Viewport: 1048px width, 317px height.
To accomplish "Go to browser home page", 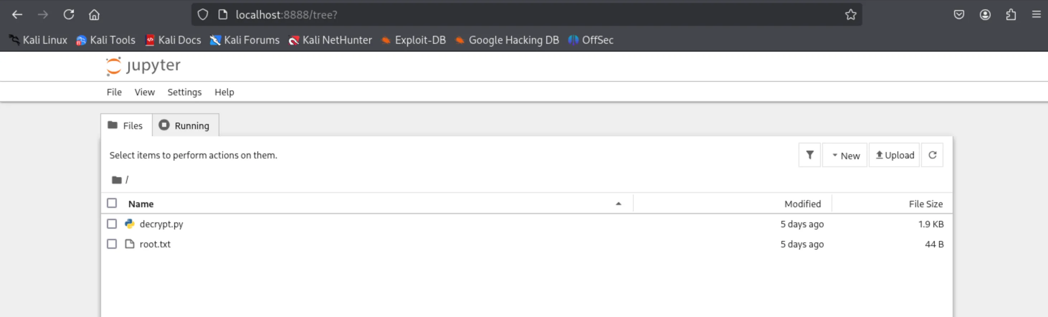I will point(94,15).
